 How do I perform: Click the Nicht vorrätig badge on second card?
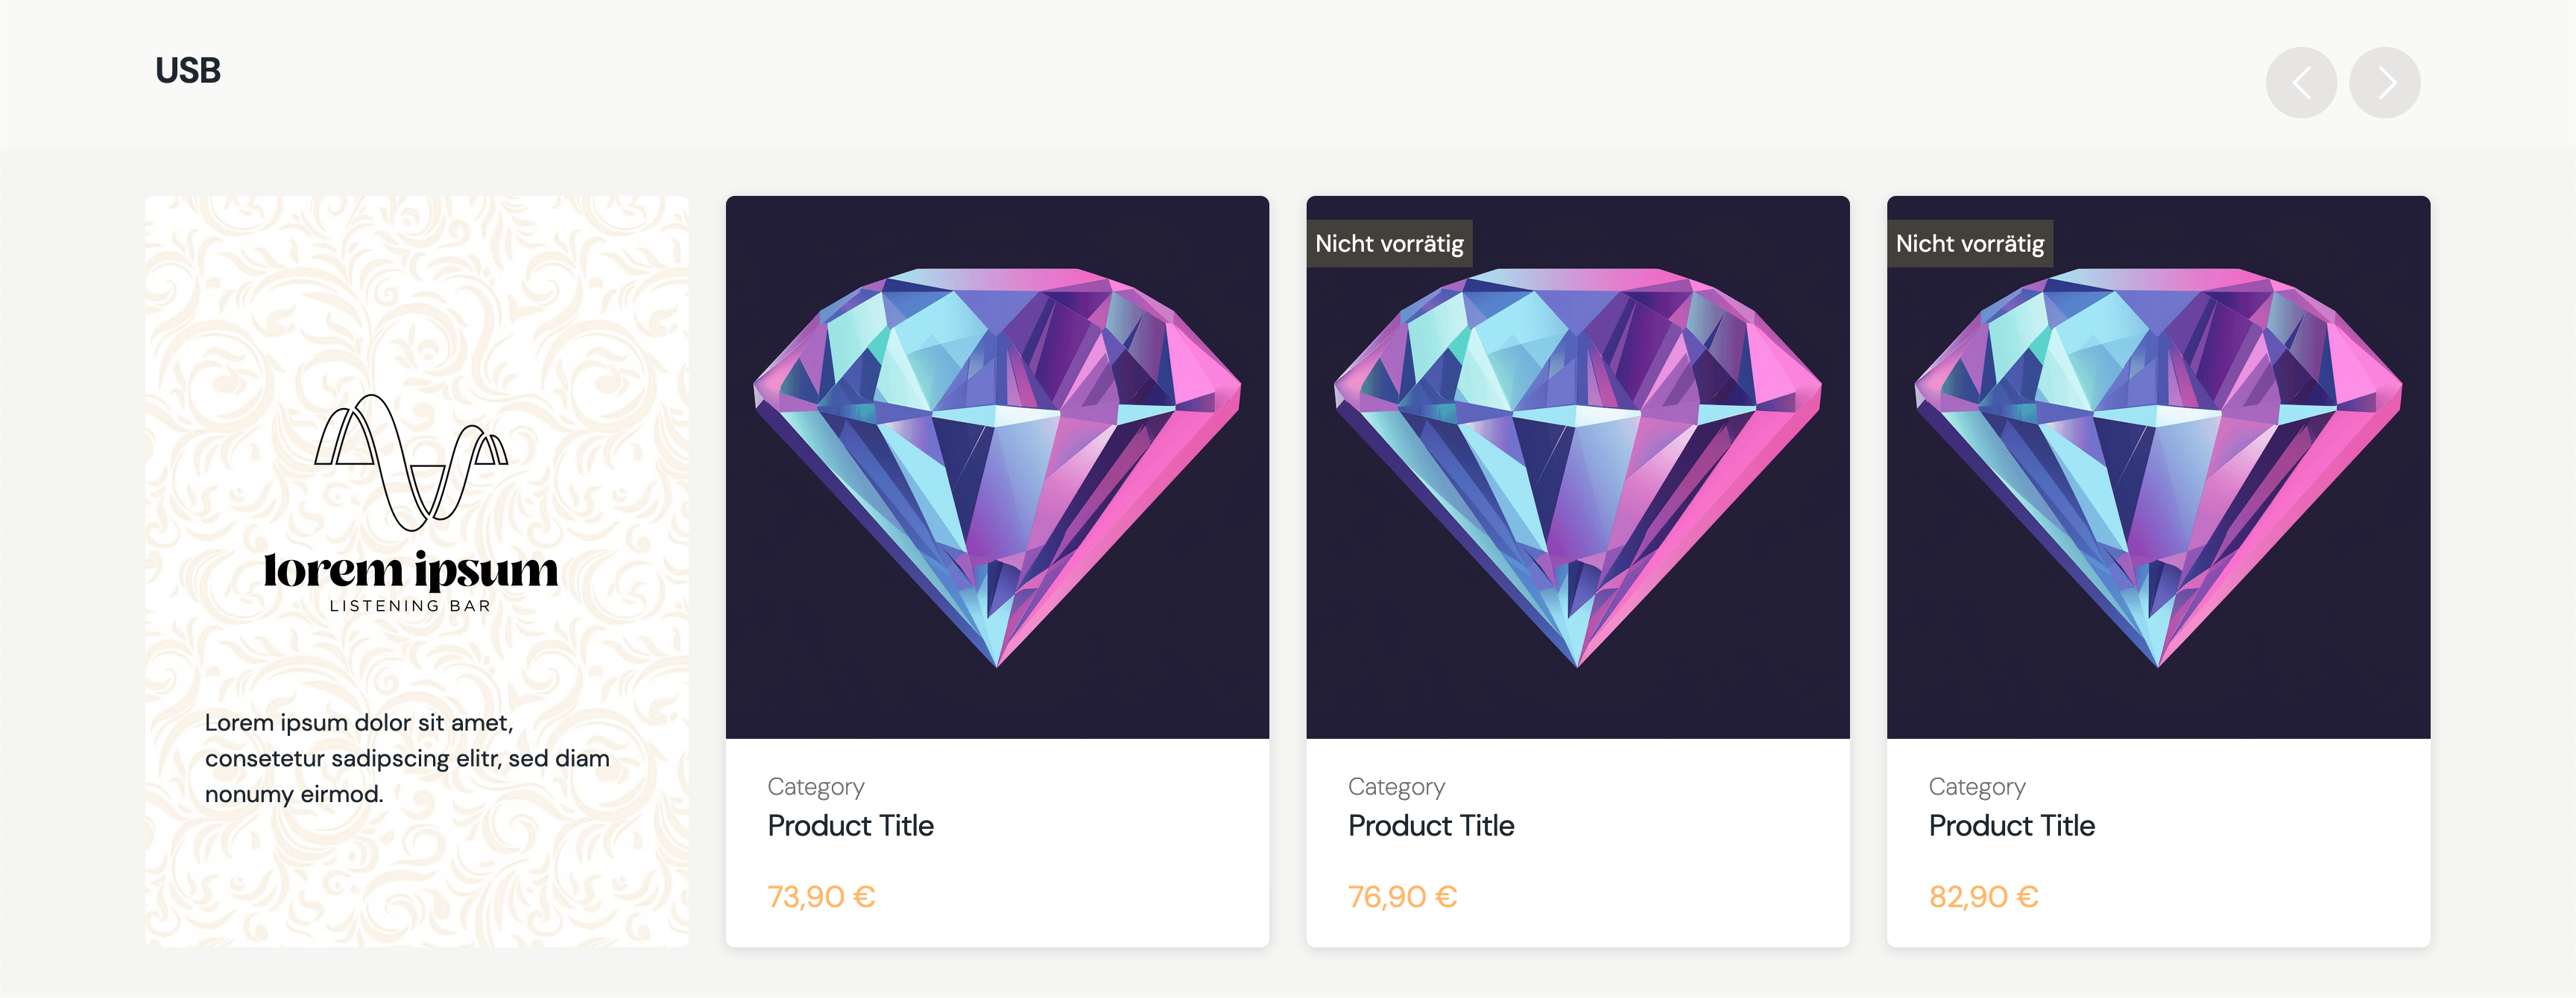click(1389, 242)
